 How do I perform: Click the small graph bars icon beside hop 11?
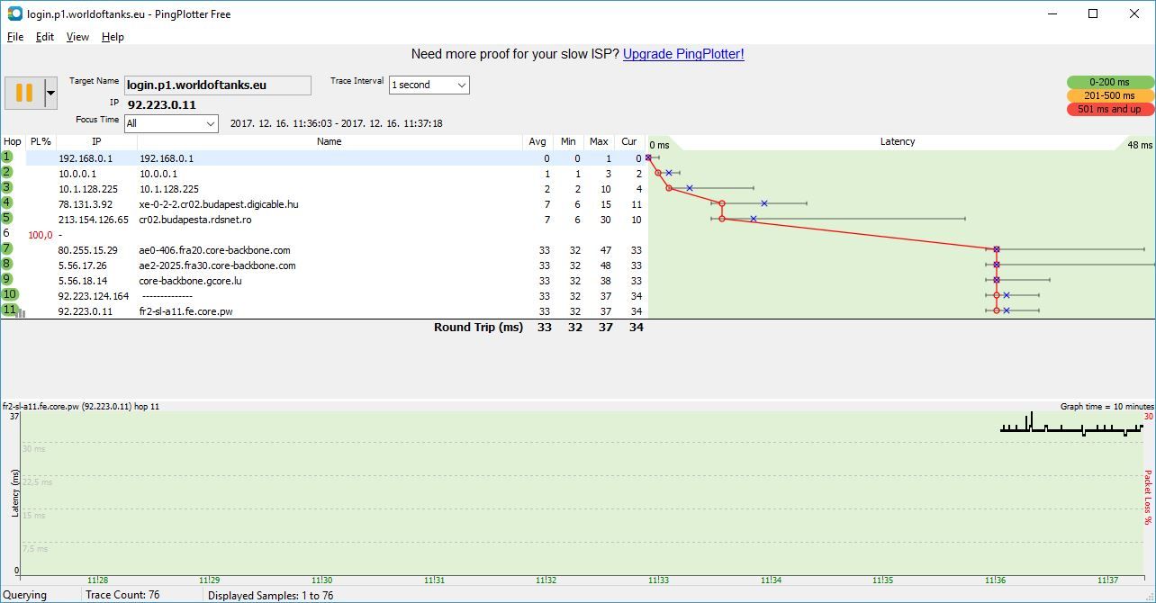(21, 313)
